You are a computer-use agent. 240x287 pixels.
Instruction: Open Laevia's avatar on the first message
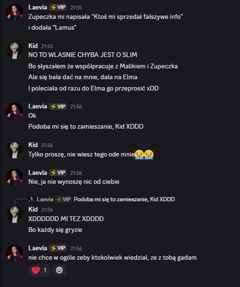click(x=15, y=12)
